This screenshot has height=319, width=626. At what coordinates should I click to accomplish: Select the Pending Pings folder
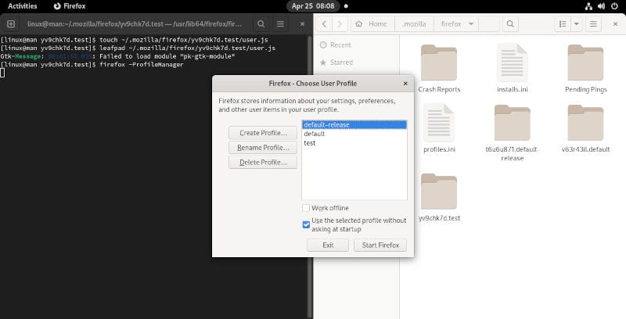(585, 69)
